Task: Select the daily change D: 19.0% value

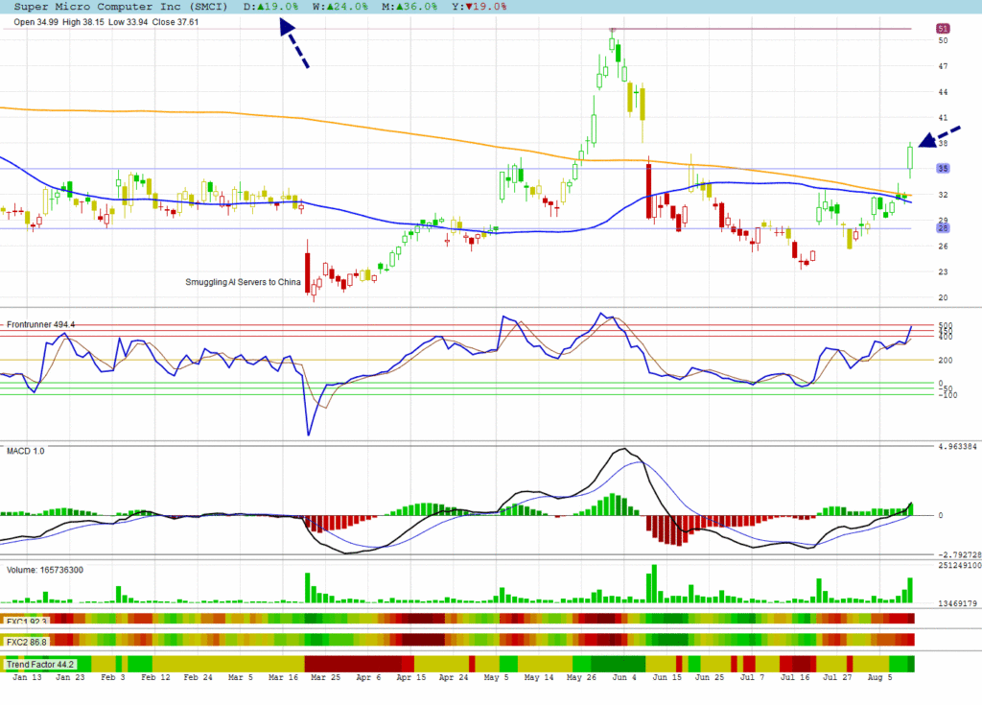Action: 270,7
